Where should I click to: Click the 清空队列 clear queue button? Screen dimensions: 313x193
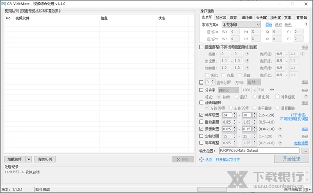click(45, 159)
